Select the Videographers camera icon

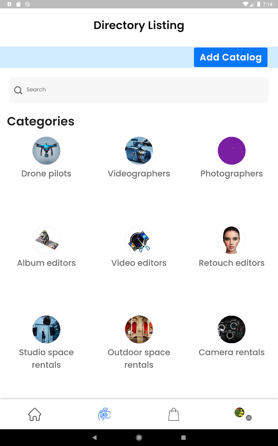click(139, 151)
